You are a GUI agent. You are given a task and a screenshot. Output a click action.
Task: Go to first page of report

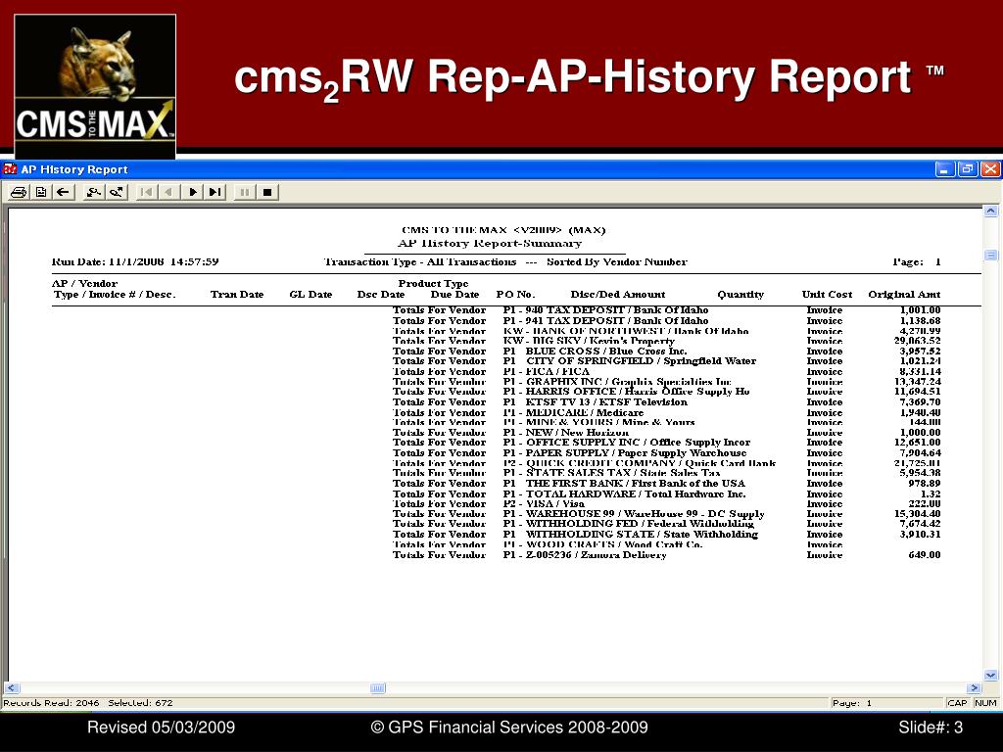147,192
